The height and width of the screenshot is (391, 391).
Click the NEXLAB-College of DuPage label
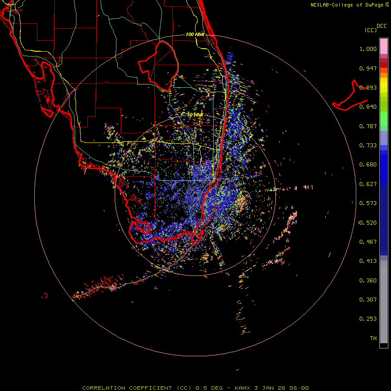click(x=347, y=5)
